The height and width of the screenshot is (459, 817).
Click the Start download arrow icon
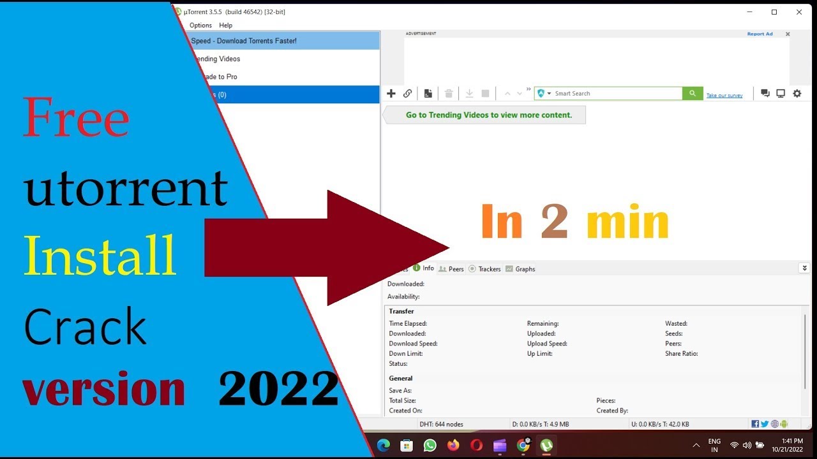pos(469,94)
